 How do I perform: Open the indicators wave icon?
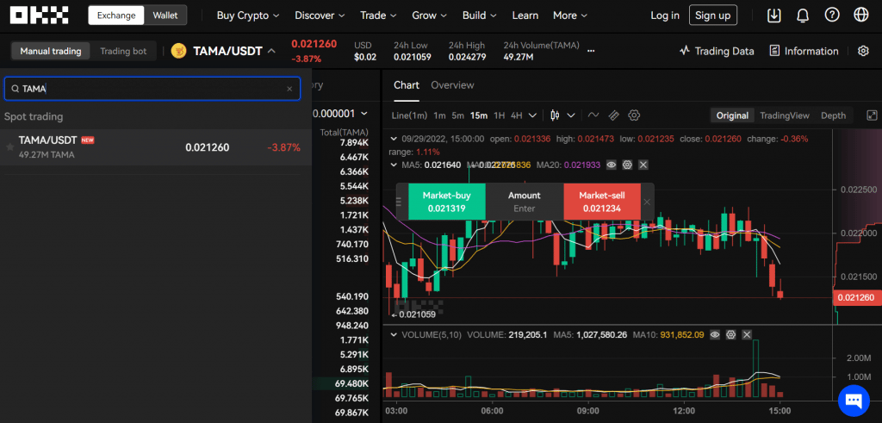[x=593, y=115]
